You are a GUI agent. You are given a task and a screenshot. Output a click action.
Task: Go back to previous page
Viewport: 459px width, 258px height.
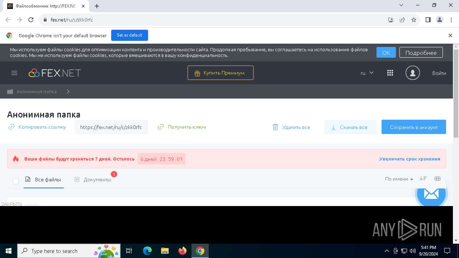8,20
